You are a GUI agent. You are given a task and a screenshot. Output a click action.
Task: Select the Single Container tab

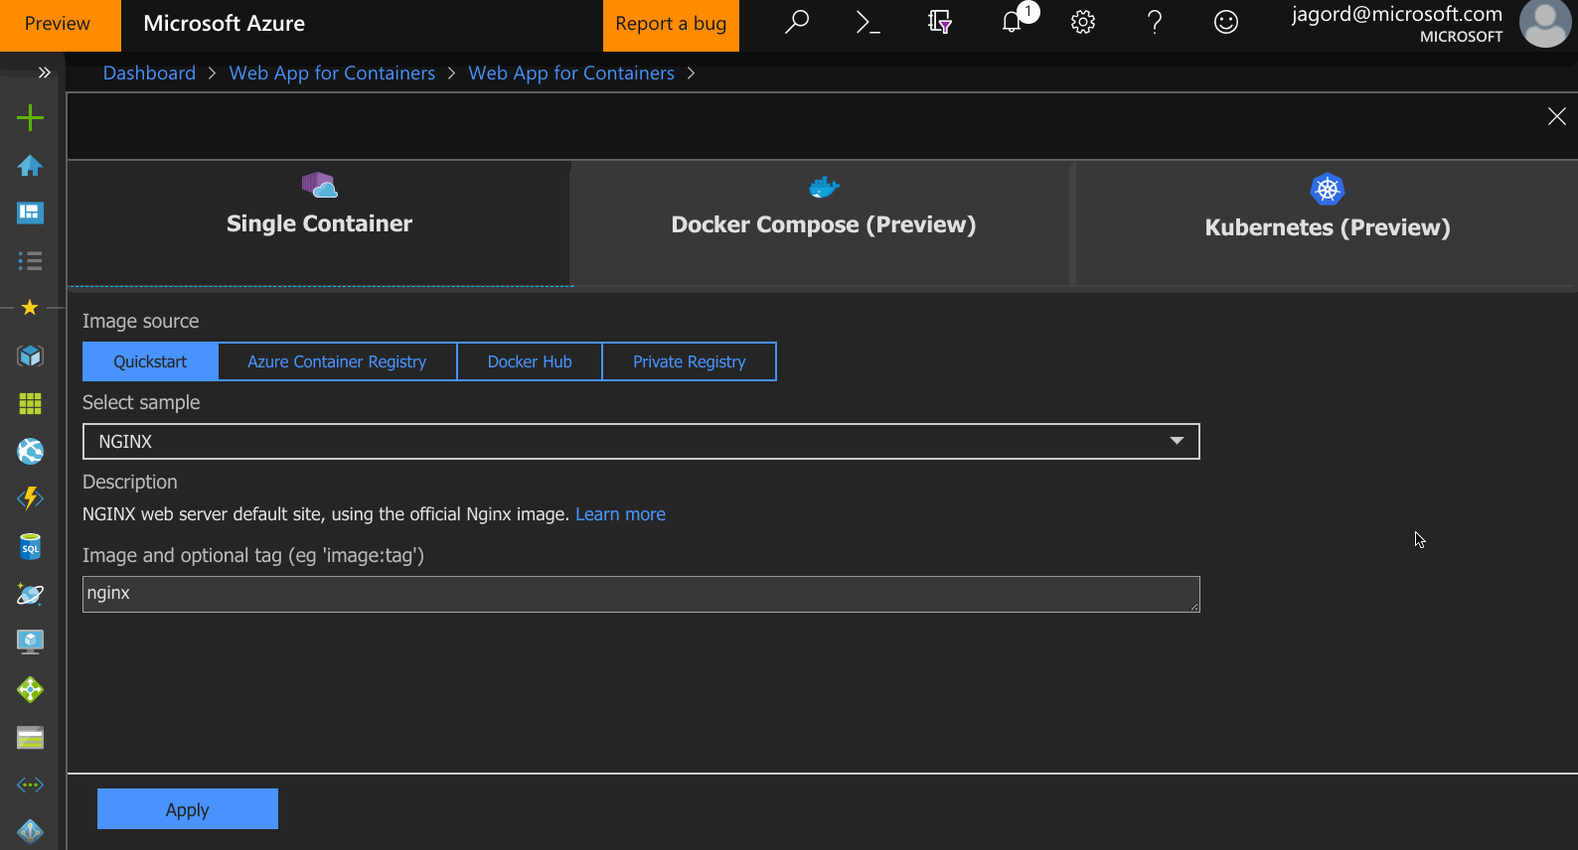319,223
